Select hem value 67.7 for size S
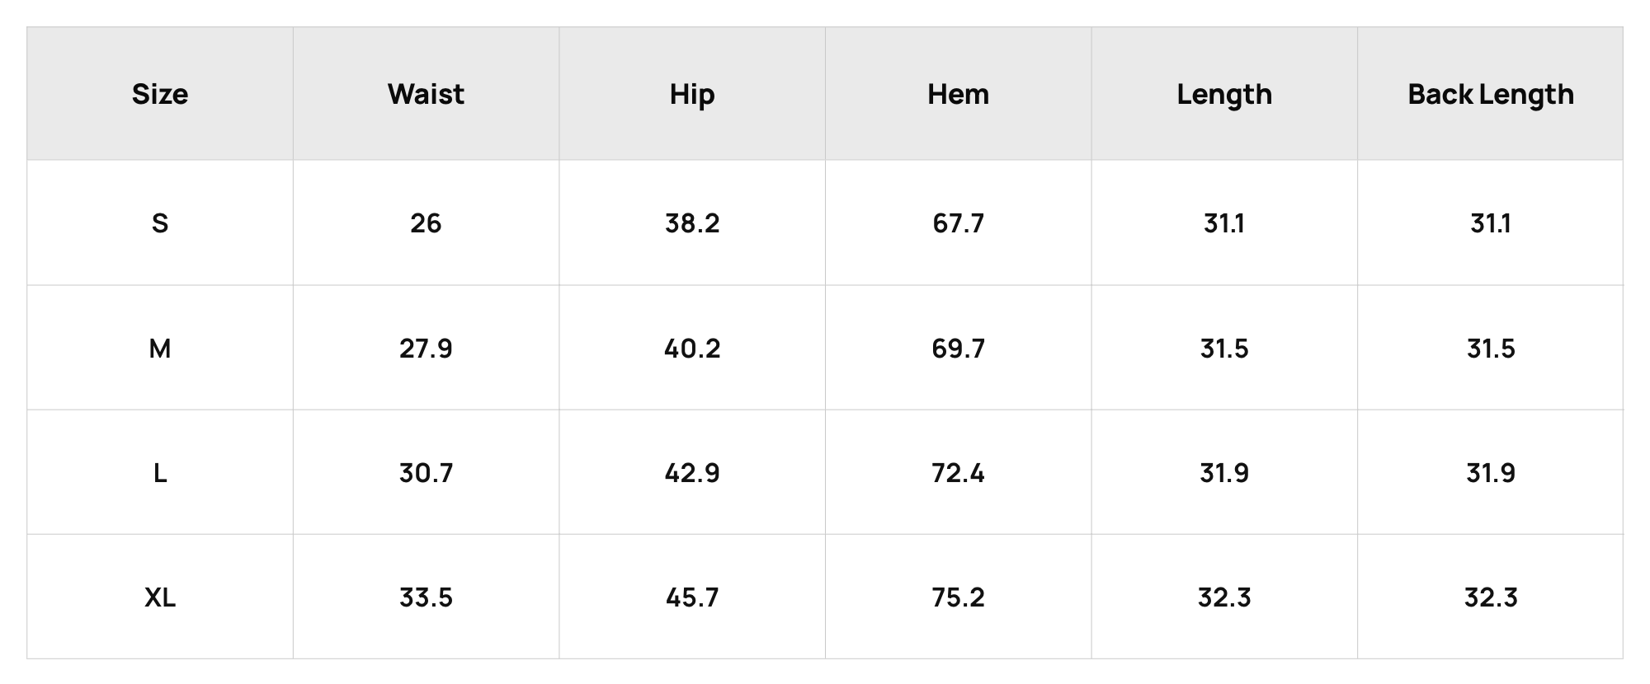The image size is (1650, 684). point(958,223)
